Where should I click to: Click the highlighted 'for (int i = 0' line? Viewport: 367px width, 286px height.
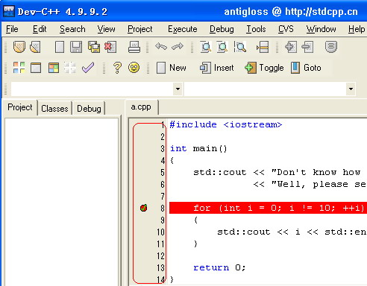(x=268, y=208)
